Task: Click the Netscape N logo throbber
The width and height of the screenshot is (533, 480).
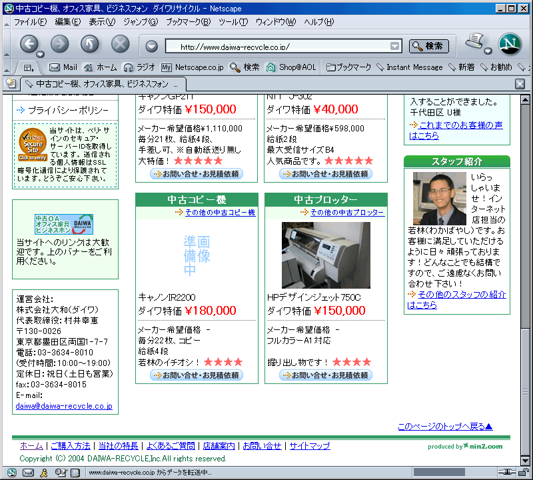Action: click(x=510, y=44)
